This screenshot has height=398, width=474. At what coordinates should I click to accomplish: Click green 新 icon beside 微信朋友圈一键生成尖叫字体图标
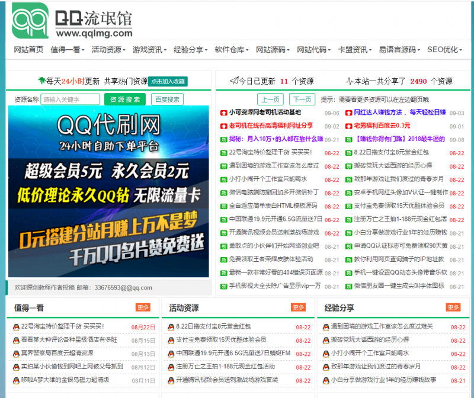[x=349, y=287]
